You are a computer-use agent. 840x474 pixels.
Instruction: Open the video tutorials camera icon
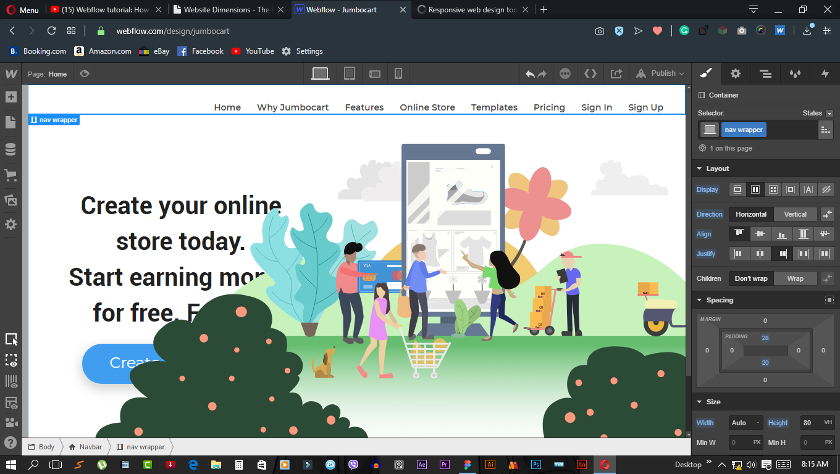[10, 423]
